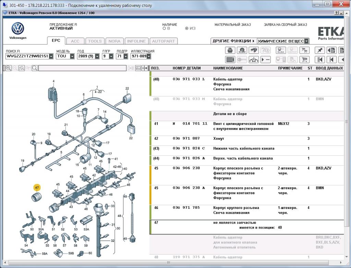Click the bottom horizontal scrollbar thumb

[x=168, y=263]
